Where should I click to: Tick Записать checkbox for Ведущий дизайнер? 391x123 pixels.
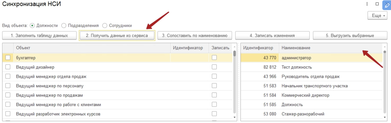214,67
